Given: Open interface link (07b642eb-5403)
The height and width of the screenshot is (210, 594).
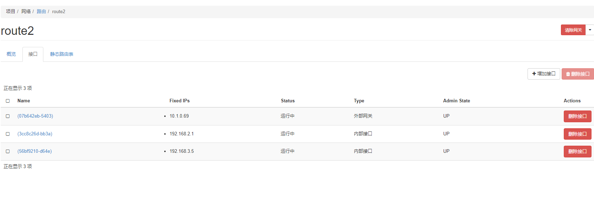Looking at the screenshot, I should [x=35, y=116].
